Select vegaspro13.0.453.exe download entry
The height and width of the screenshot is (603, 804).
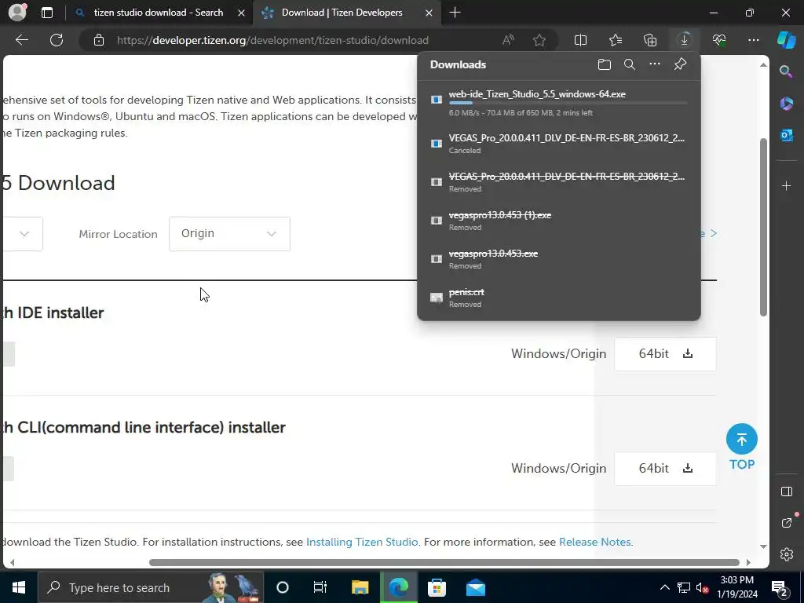pyautogui.click(x=559, y=258)
